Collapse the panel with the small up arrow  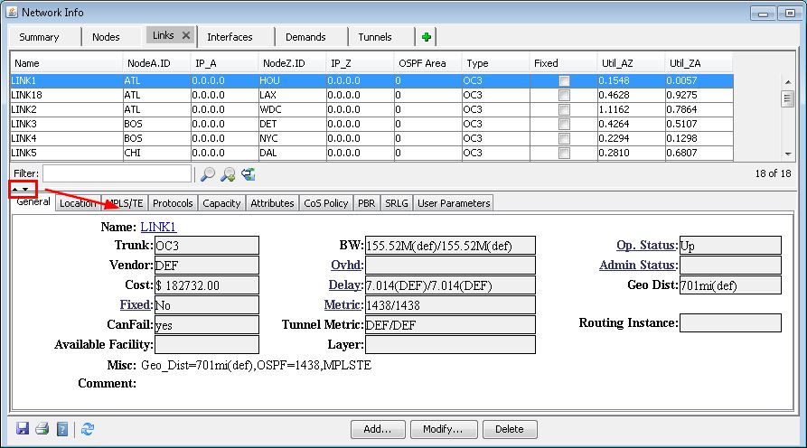click(x=16, y=190)
